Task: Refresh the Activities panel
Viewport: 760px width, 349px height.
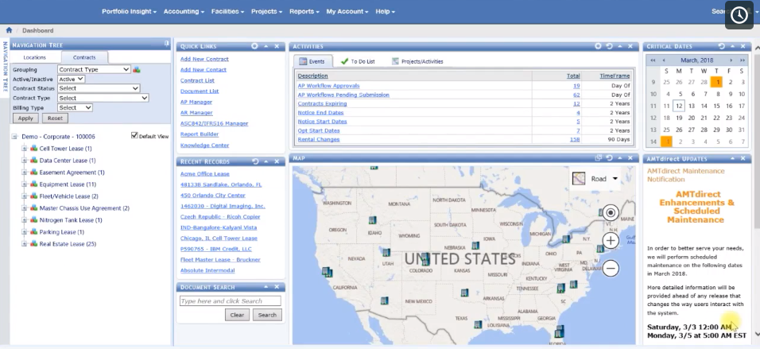Action: point(609,46)
